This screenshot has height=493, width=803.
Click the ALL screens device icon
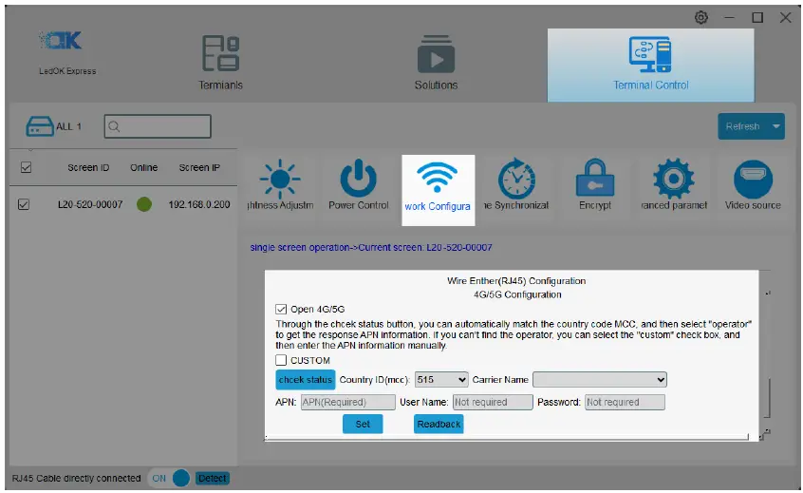click(40, 126)
